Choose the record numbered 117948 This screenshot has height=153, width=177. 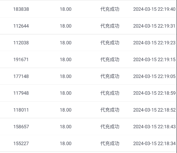(21, 93)
